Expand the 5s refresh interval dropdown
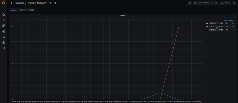The height and width of the screenshot is (103, 238). coord(227,3)
